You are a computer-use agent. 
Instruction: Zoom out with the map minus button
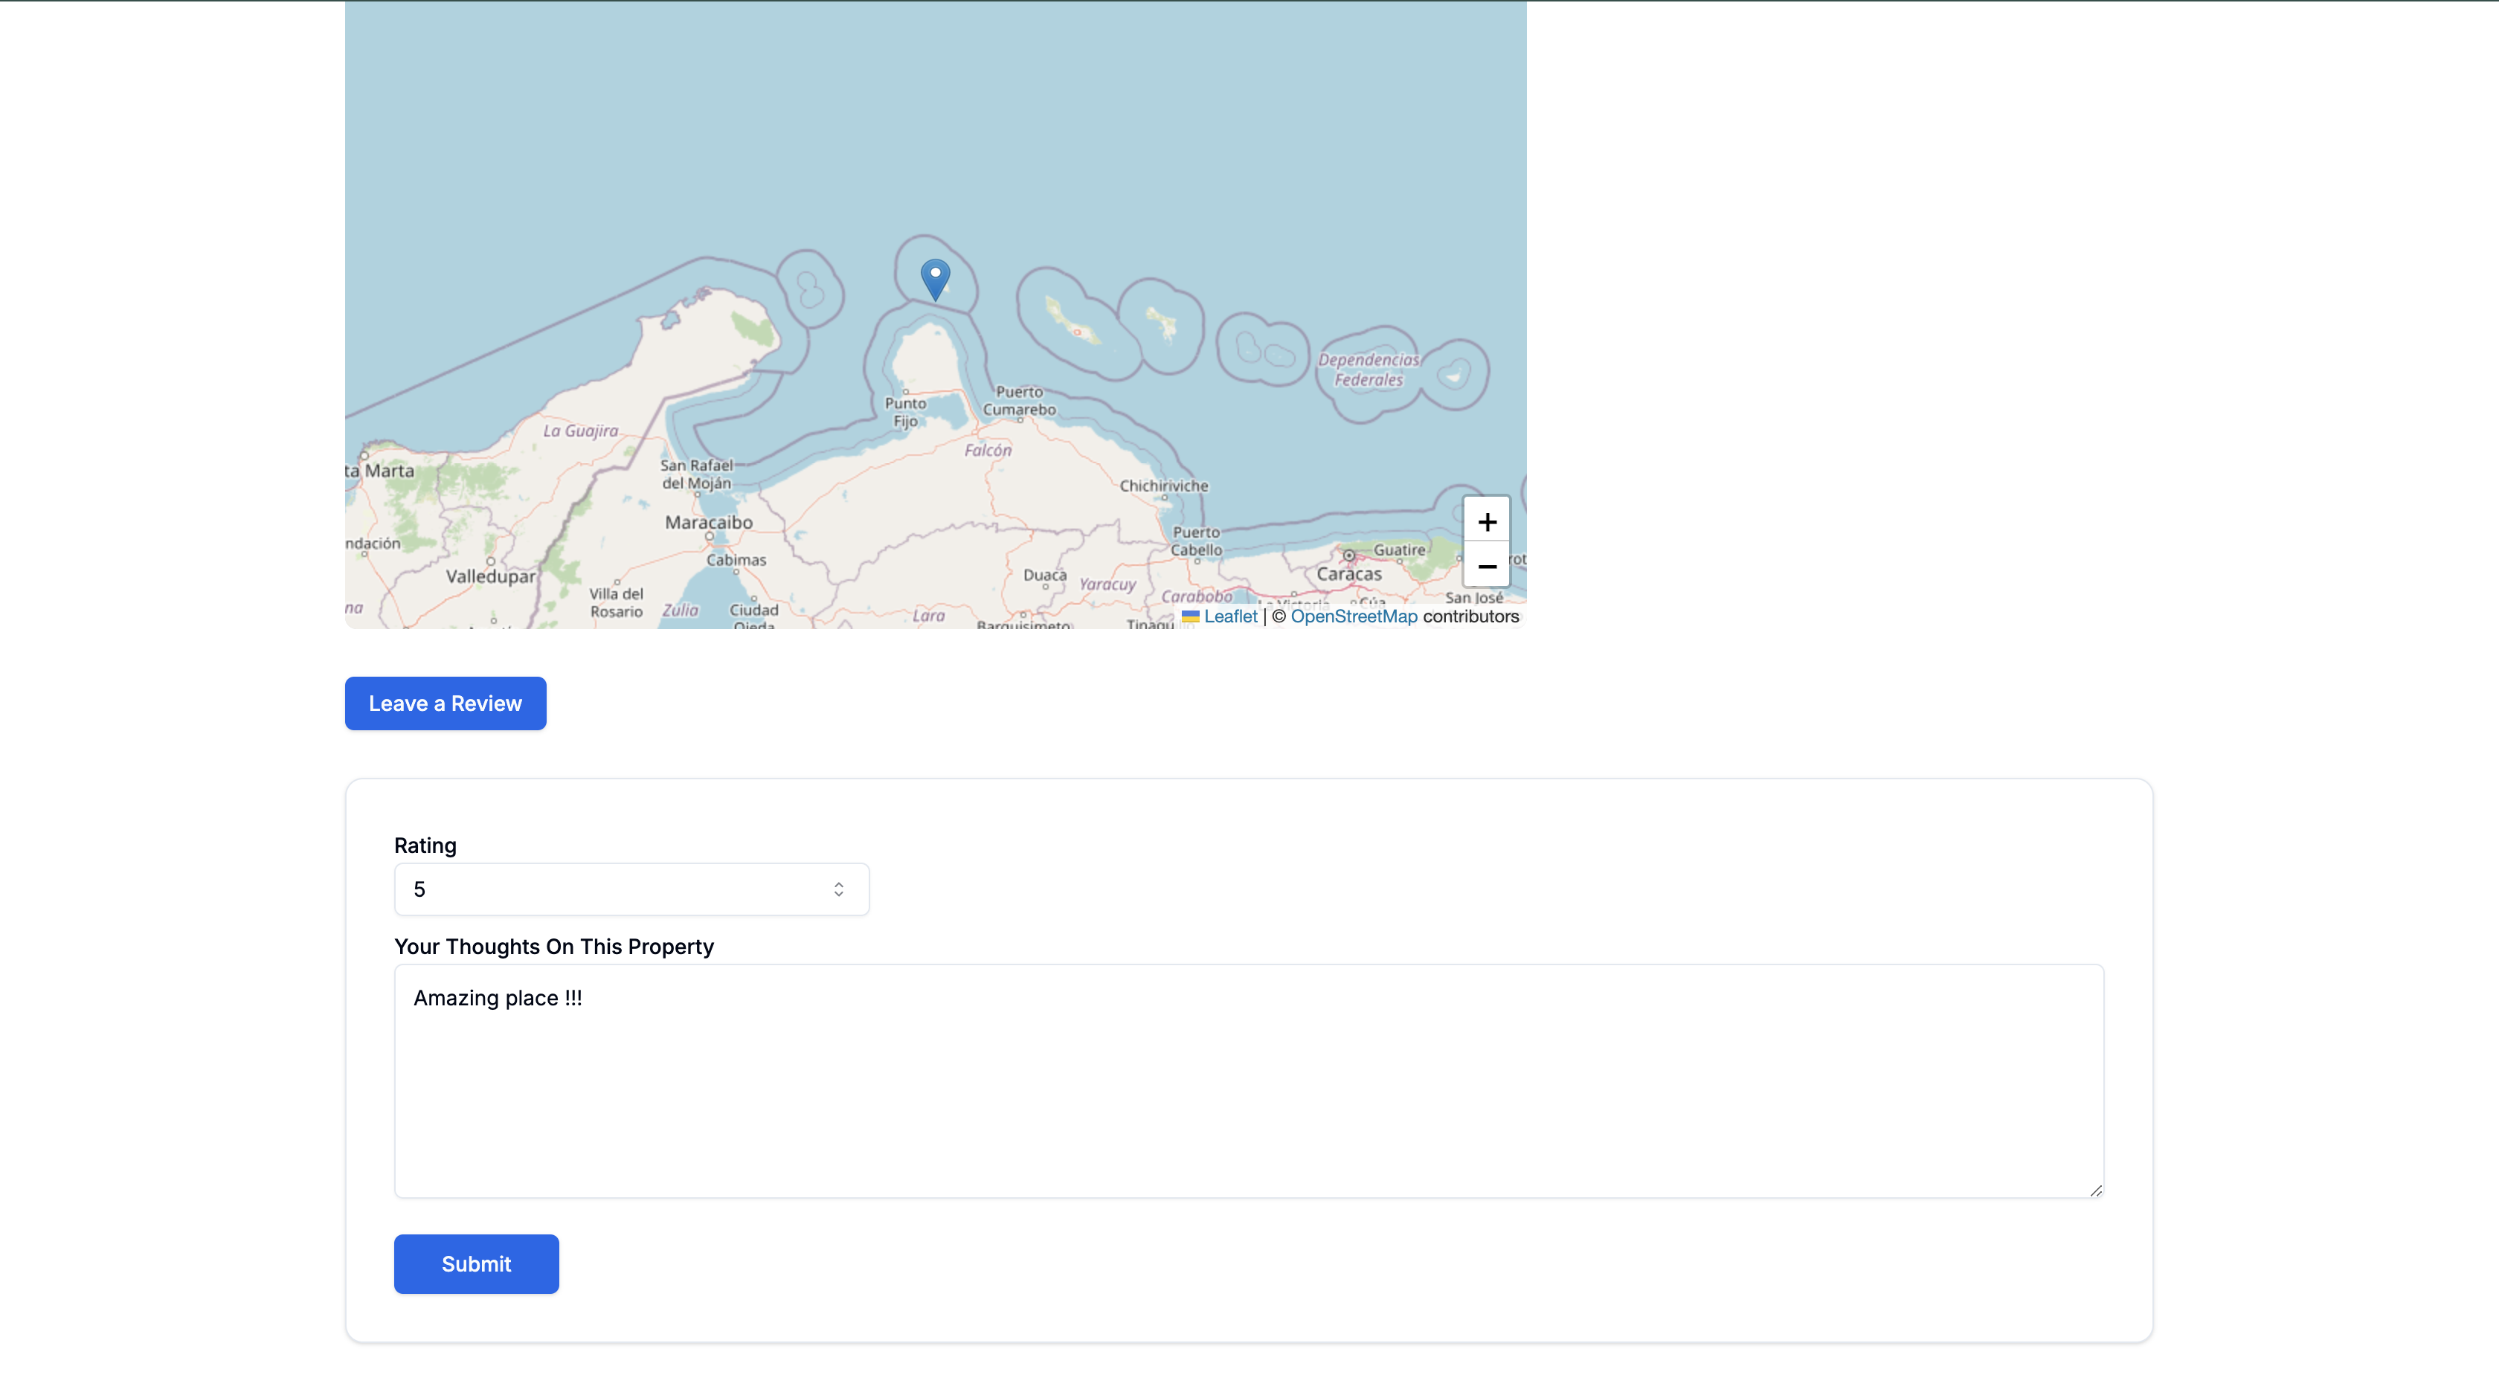pos(1486,566)
